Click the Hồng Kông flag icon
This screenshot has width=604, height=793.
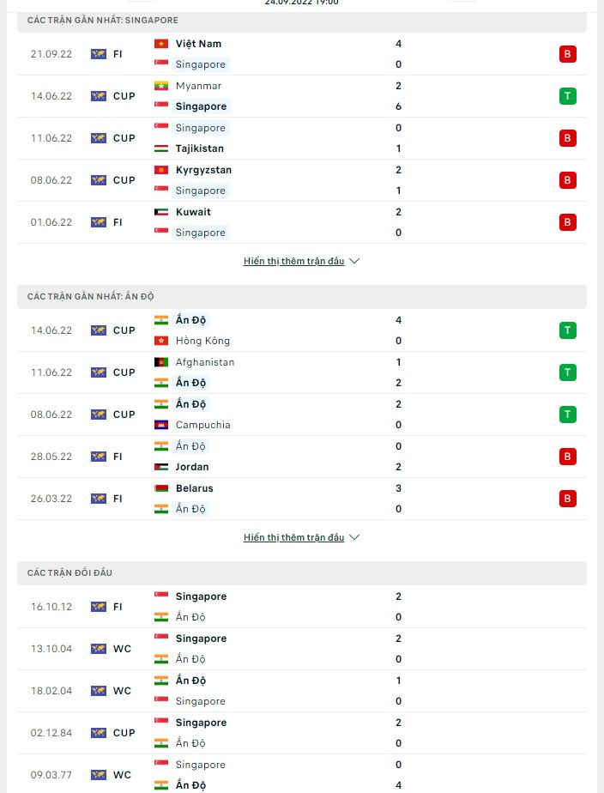click(x=161, y=341)
